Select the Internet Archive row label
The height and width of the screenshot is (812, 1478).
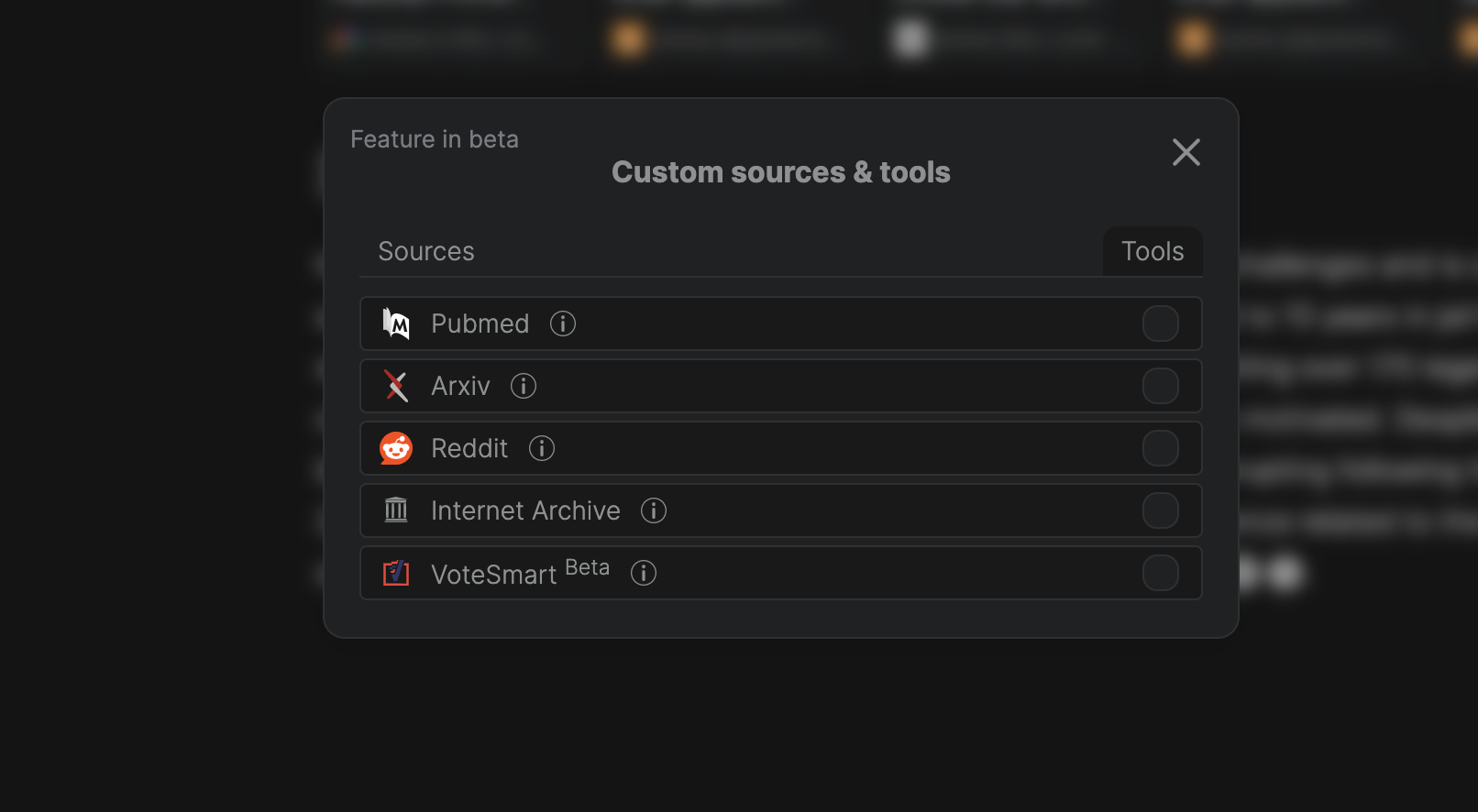tap(525, 510)
